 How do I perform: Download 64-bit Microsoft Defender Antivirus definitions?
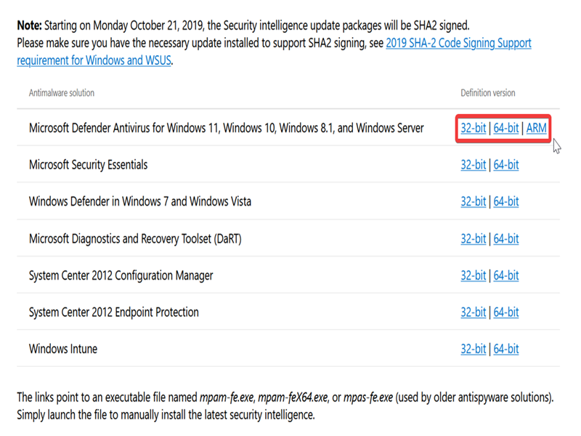pos(505,128)
